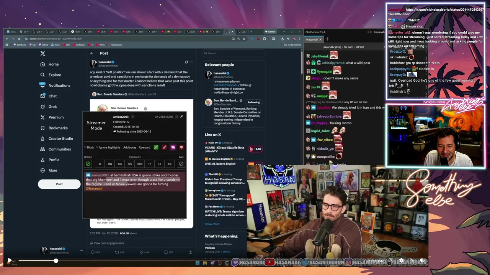Click the white Post button
490x275 pixels.
point(59,184)
